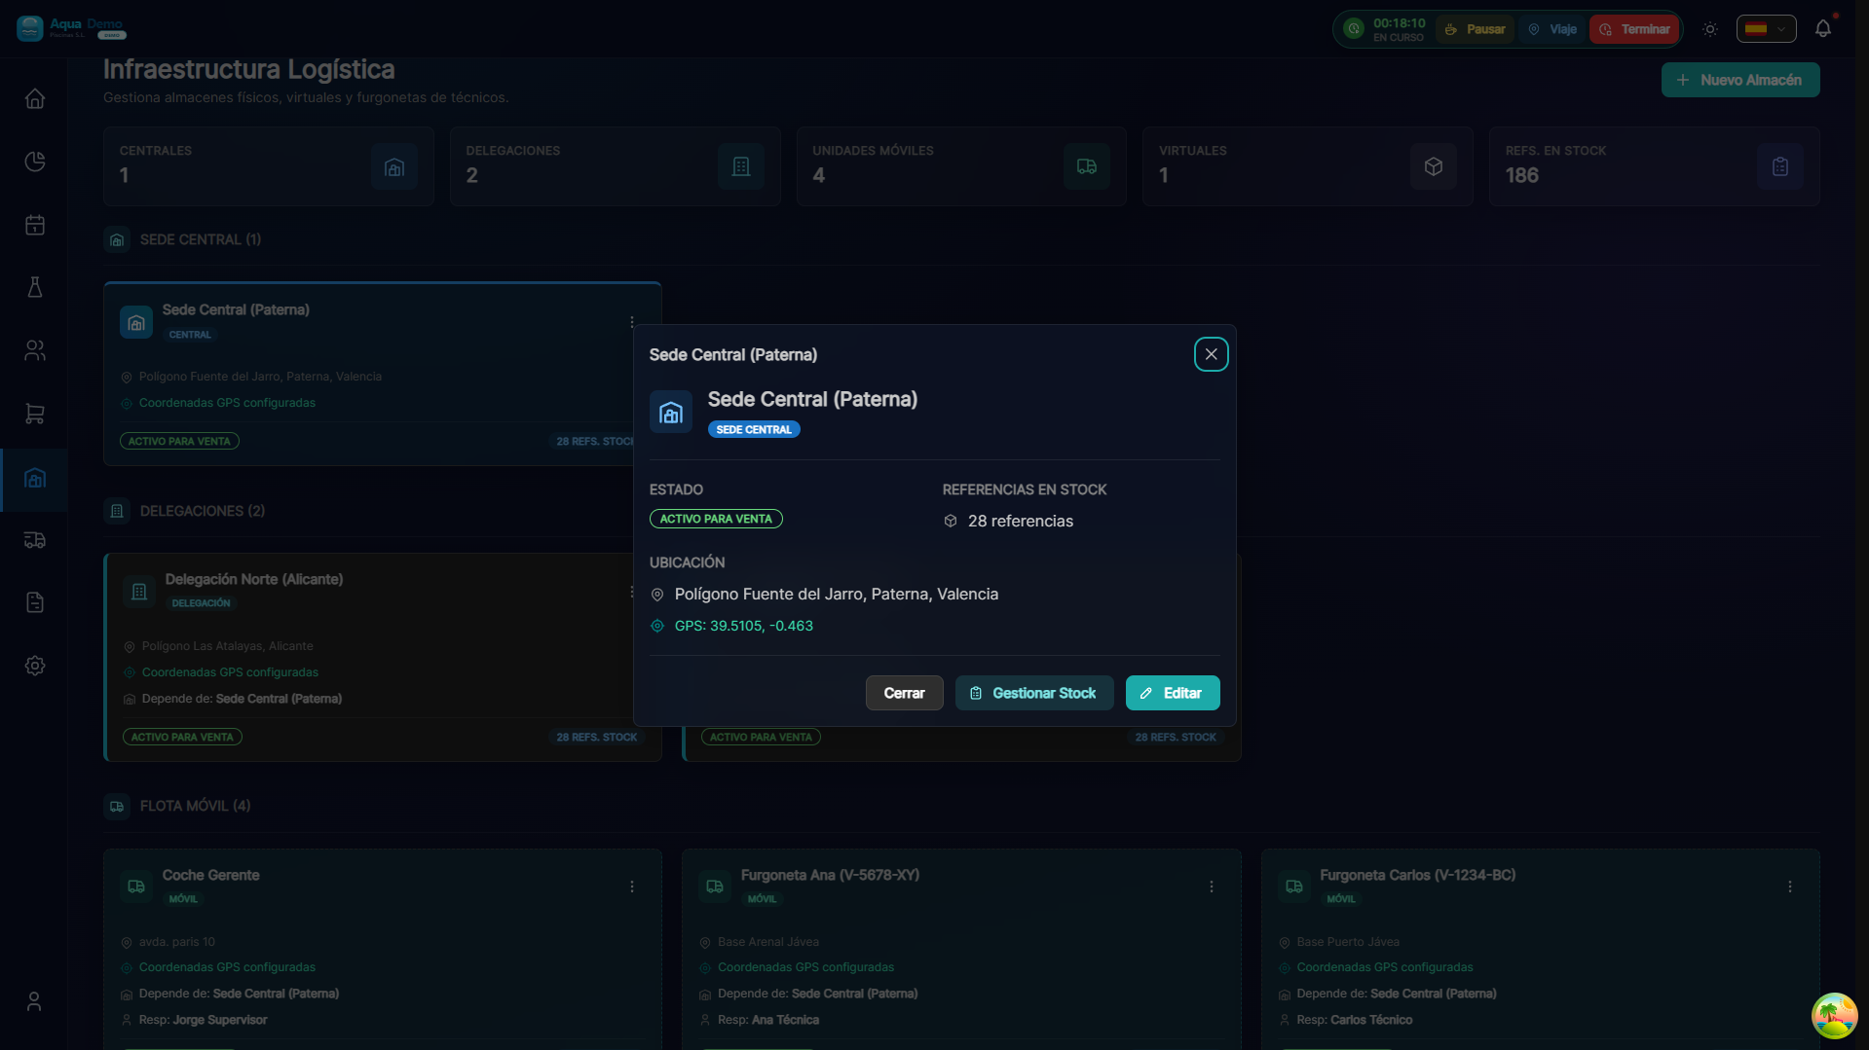Open the lab flask sidebar icon
Screen dimensions: 1869x1050
click(x=35, y=287)
